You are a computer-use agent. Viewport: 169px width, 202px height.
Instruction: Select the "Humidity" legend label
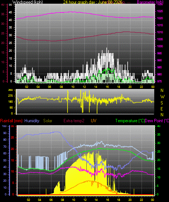tap(32, 121)
